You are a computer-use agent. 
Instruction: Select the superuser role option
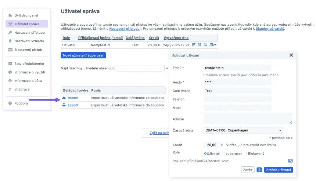[224, 153]
